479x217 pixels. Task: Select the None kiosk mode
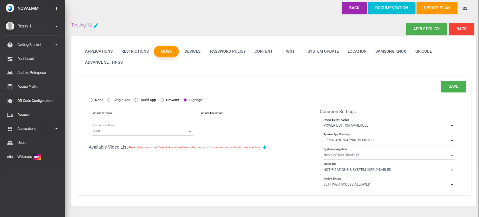[x=90, y=100]
